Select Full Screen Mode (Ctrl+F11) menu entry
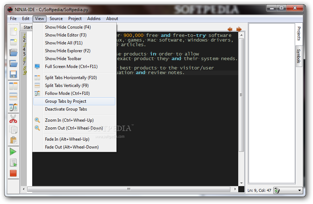The image size is (313, 204). click(x=74, y=67)
